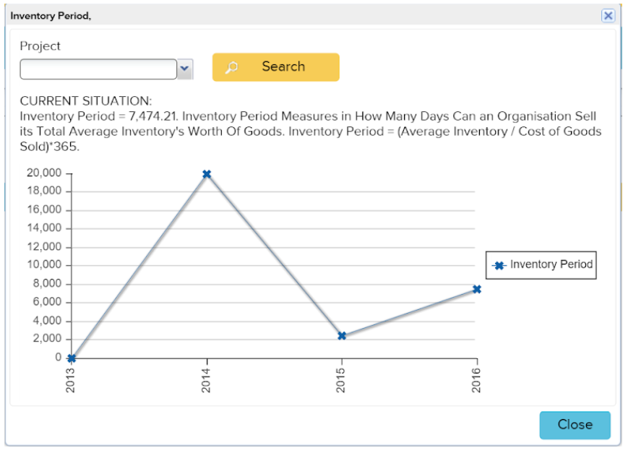This screenshot has width=628, height=453.
Task: Click the 2016 data point marker
Action: pyautogui.click(x=476, y=289)
